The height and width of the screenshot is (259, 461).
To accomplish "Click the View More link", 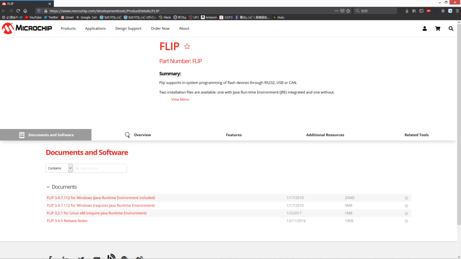I will pyautogui.click(x=180, y=99).
